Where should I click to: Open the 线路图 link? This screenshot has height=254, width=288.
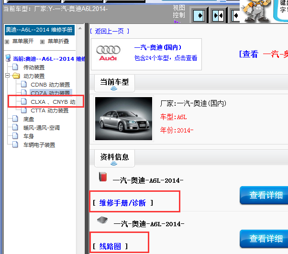pos(110,246)
